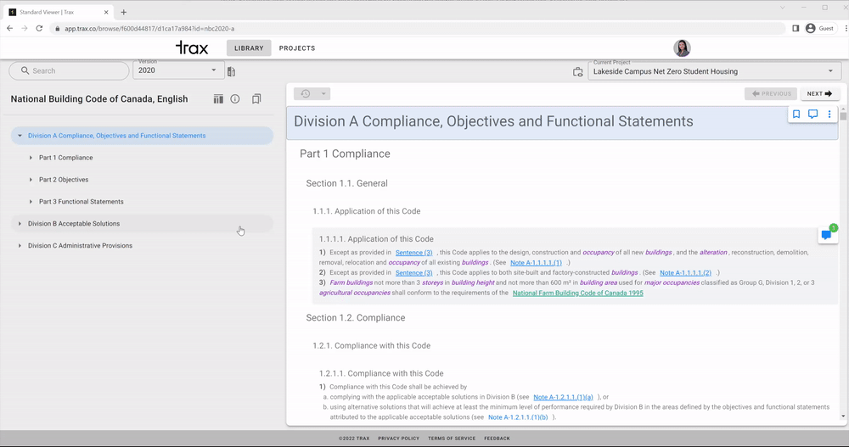Close the Standard Viewer browser tab
This screenshot has width=849, height=447.
tap(106, 12)
